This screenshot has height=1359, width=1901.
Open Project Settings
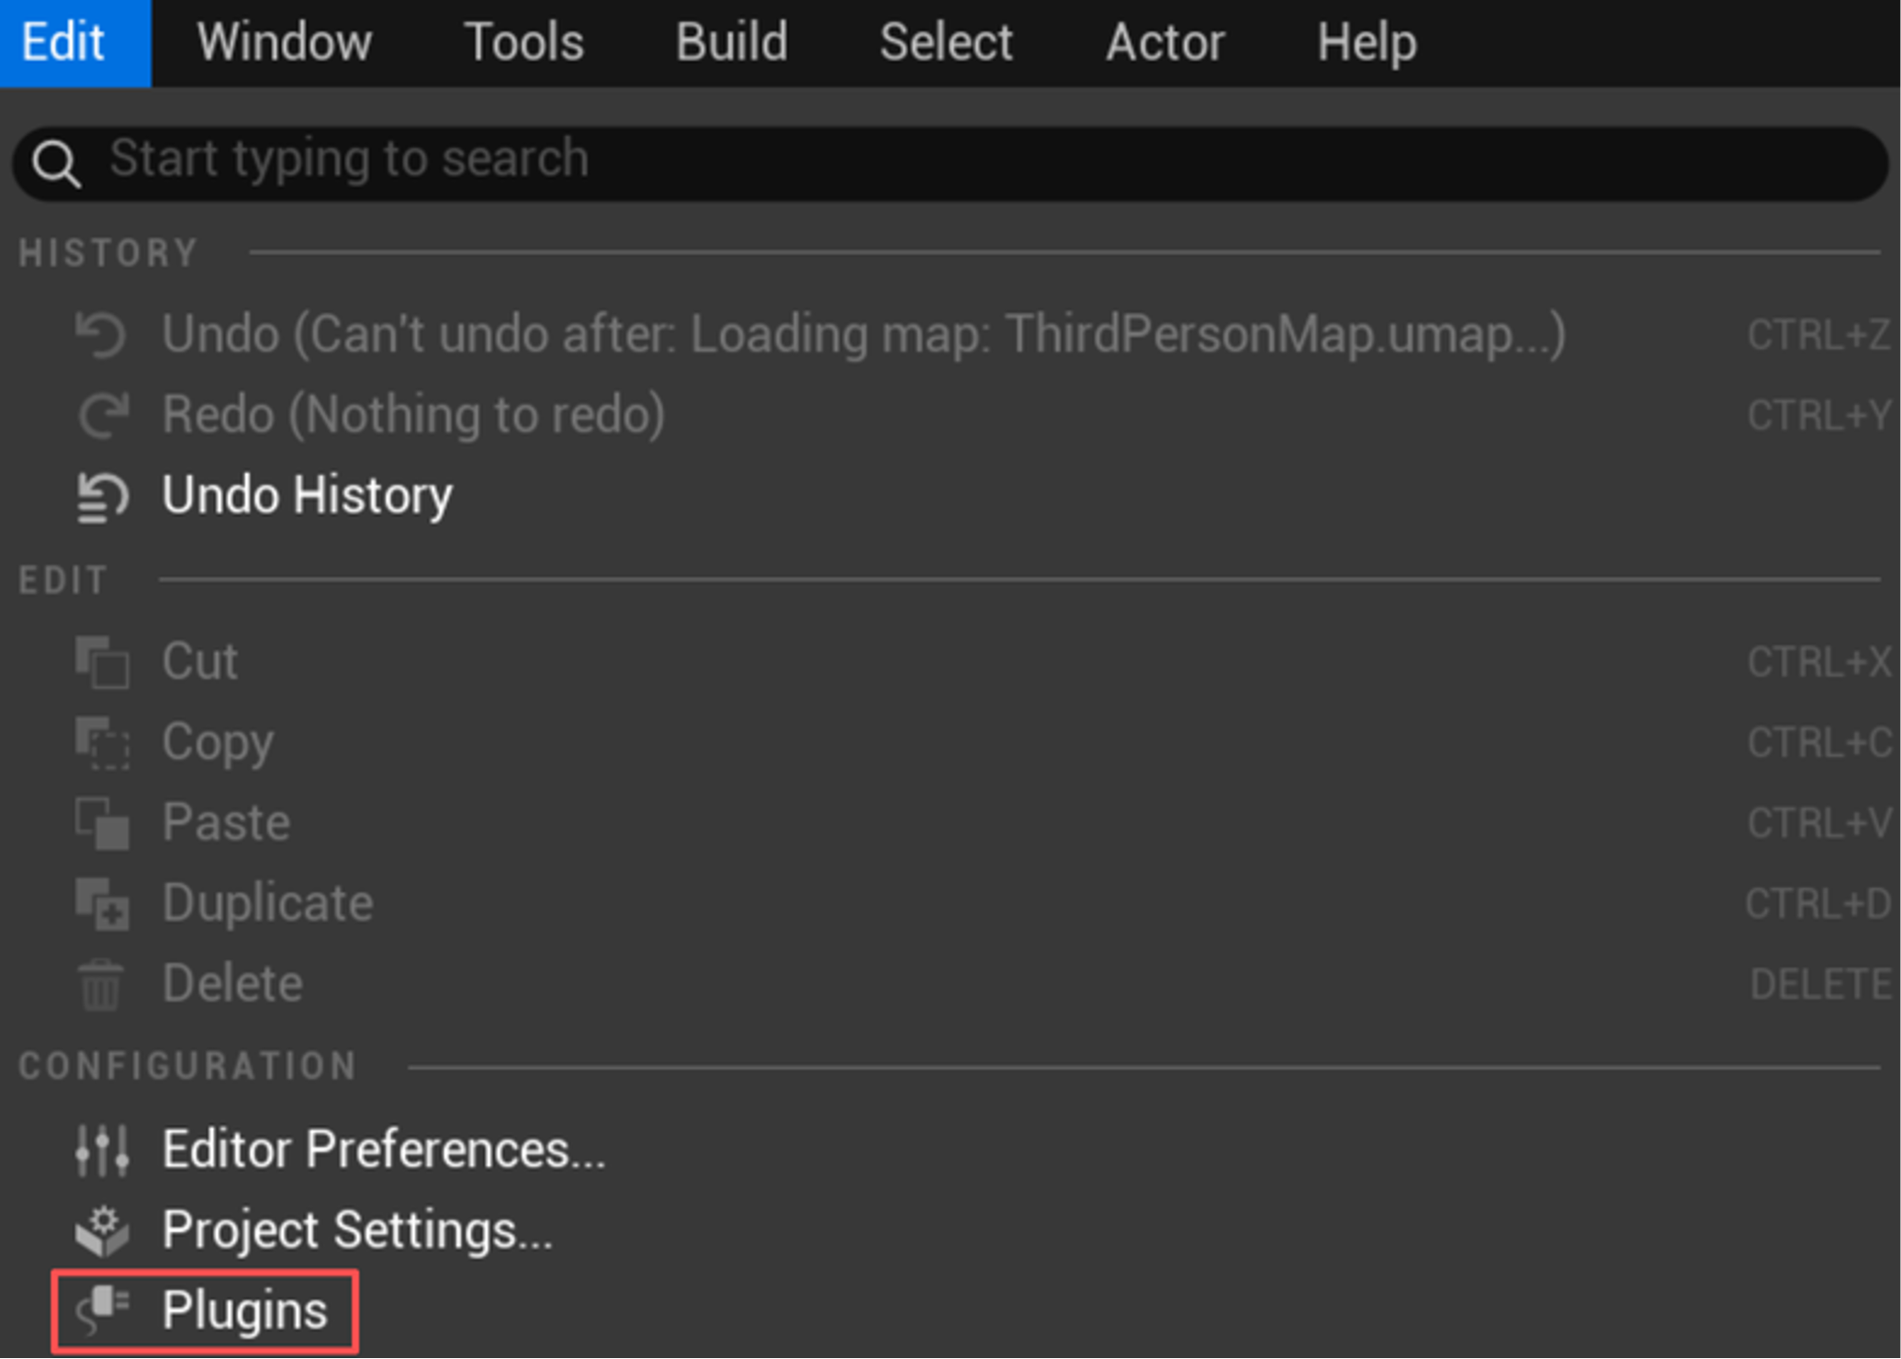pyautogui.click(x=357, y=1230)
